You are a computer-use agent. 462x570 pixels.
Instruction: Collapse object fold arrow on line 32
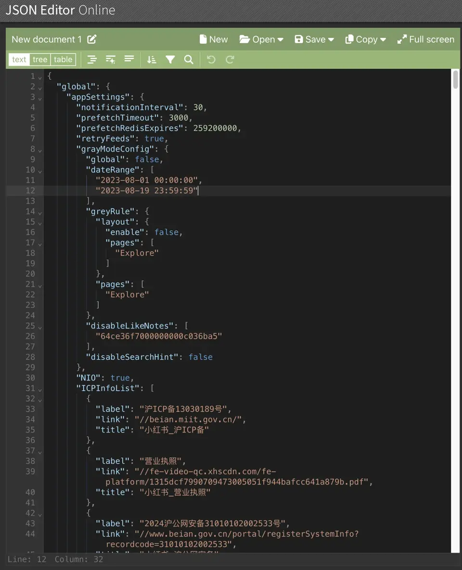40,400
